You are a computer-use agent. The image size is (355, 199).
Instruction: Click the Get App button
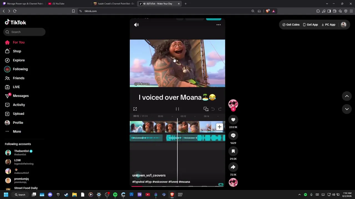click(x=310, y=25)
